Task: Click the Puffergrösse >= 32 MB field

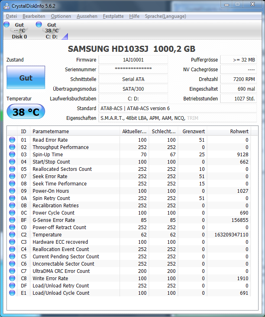Action: [x=239, y=60]
